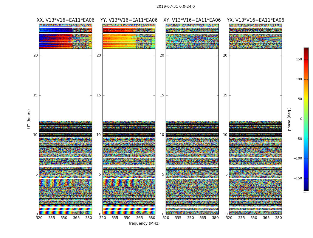Image resolution: width=313 pixels, height=238 pixels.
Task: Click inside the YY phase waterfall plot
Action: [x=129, y=119]
